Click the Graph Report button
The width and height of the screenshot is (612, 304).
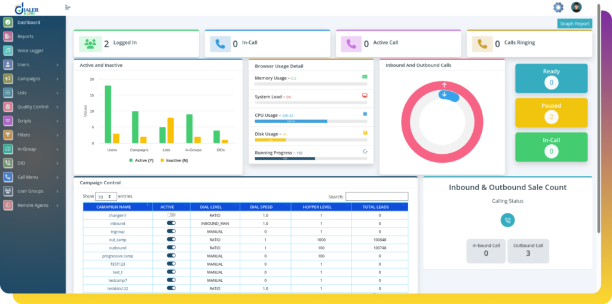(574, 23)
